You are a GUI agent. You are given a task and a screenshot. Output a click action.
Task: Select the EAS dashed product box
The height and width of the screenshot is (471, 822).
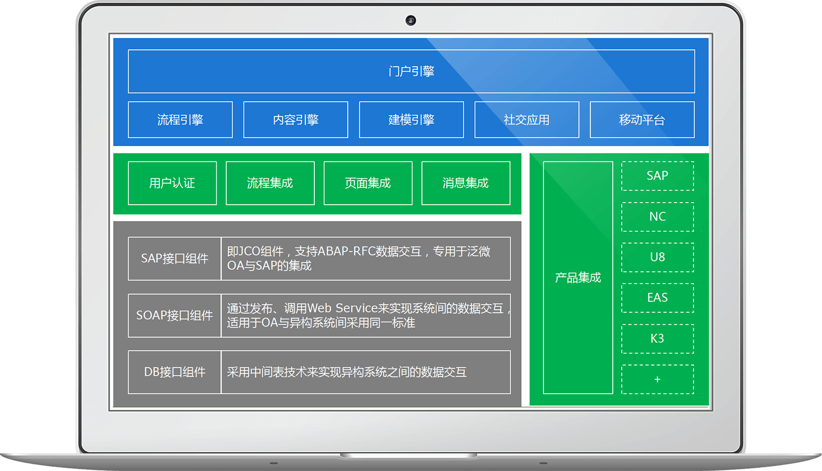[x=657, y=298]
